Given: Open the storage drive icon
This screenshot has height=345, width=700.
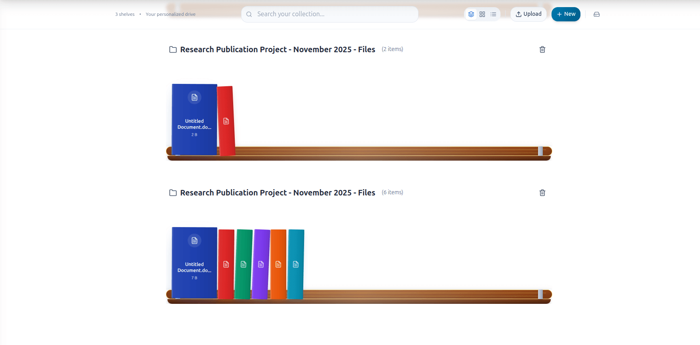Looking at the screenshot, I should point(597,14).
